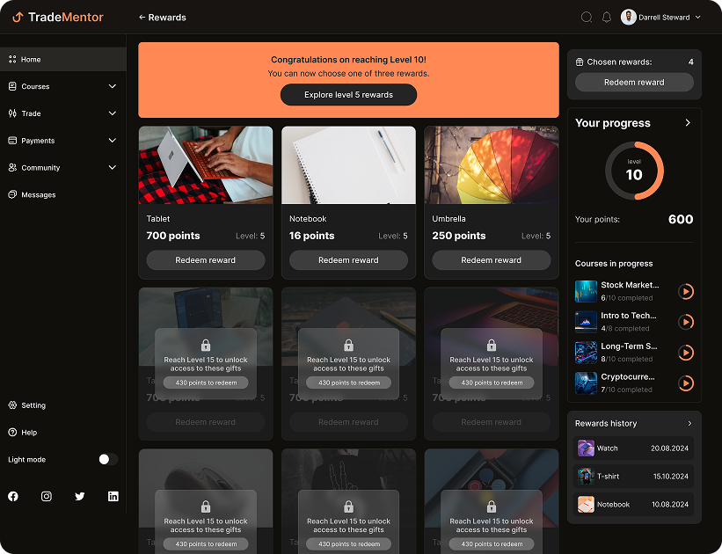Redeem the Umbrella reward
The image size is (722, 554).
492,260
